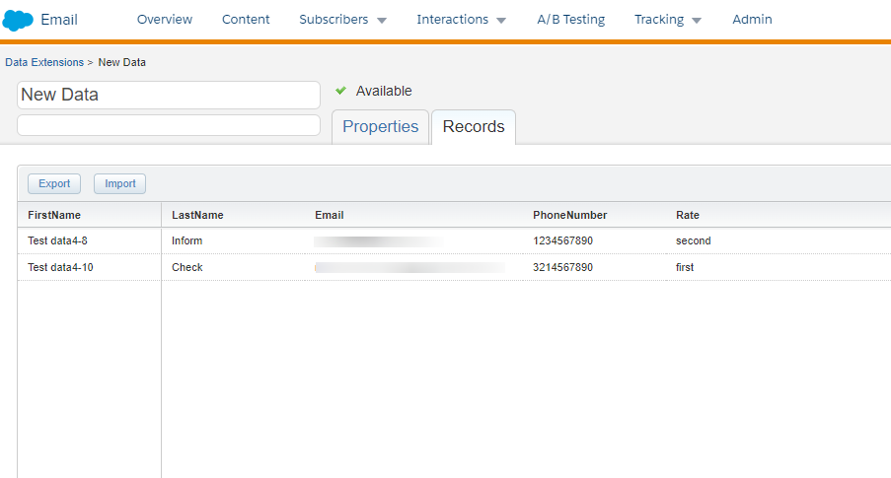Sort by the FirstName column header

pos(54,215)
